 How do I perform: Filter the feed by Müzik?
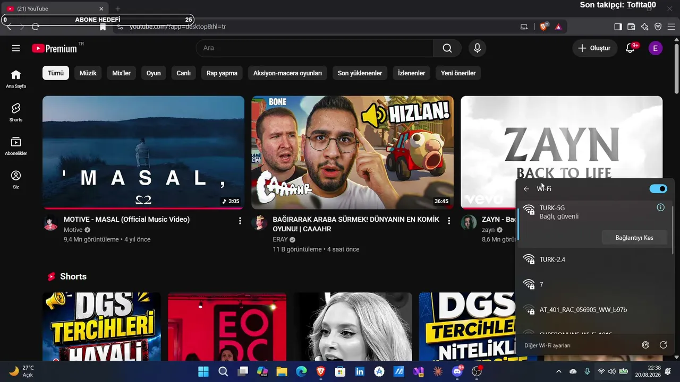pyautogui.click(x=88, y=73)
